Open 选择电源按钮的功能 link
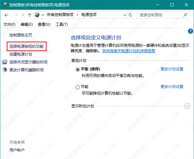 [x=27, y=46]
